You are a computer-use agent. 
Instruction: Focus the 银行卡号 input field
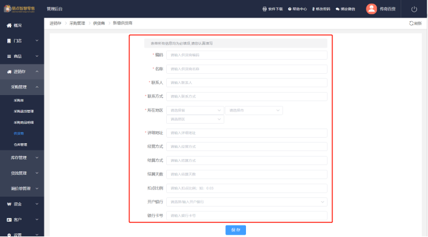[247, 216]
